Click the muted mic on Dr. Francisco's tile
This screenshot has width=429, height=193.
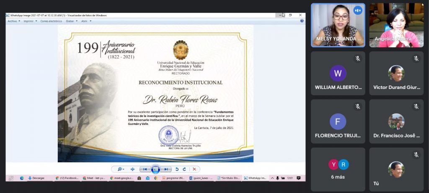pos(416,107)
